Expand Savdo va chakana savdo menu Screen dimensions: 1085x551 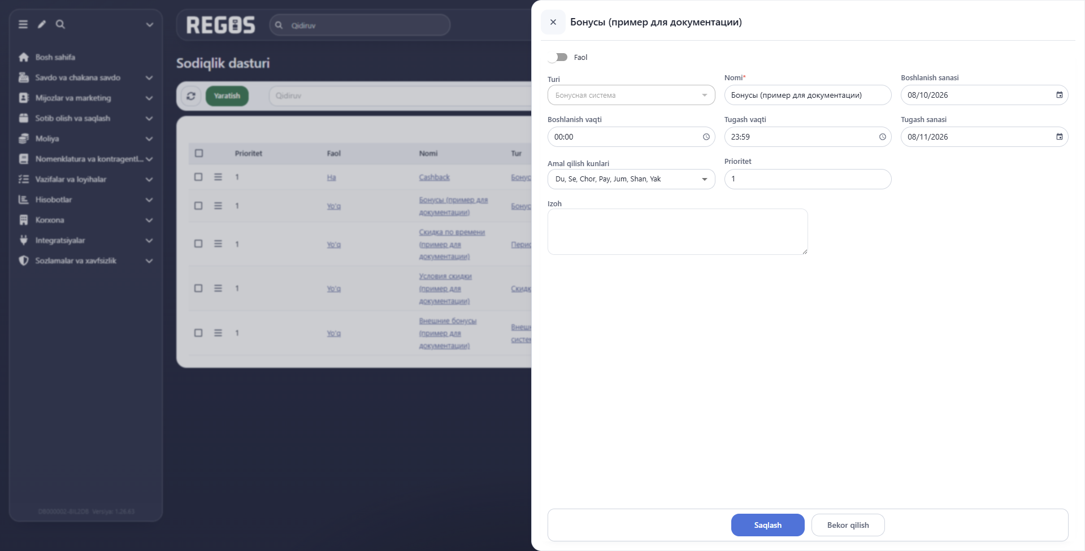[x=86, y=77]
